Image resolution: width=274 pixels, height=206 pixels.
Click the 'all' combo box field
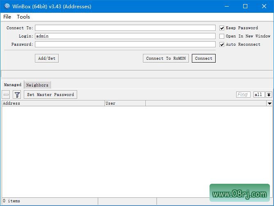(x=259, y=95)
